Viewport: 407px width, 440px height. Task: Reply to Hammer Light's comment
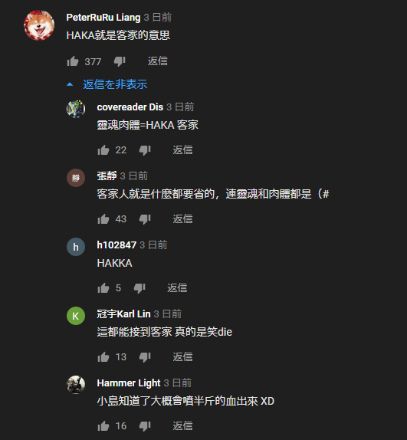click(x=182, y=426)
